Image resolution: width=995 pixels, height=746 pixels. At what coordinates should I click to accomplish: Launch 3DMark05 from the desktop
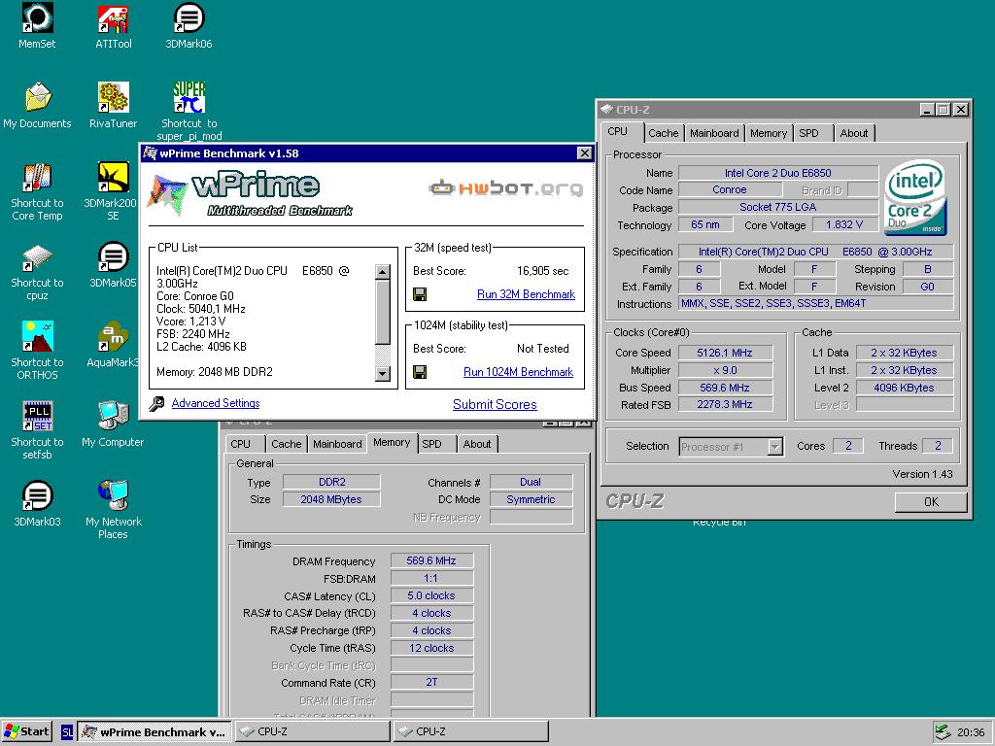point(113,256)
